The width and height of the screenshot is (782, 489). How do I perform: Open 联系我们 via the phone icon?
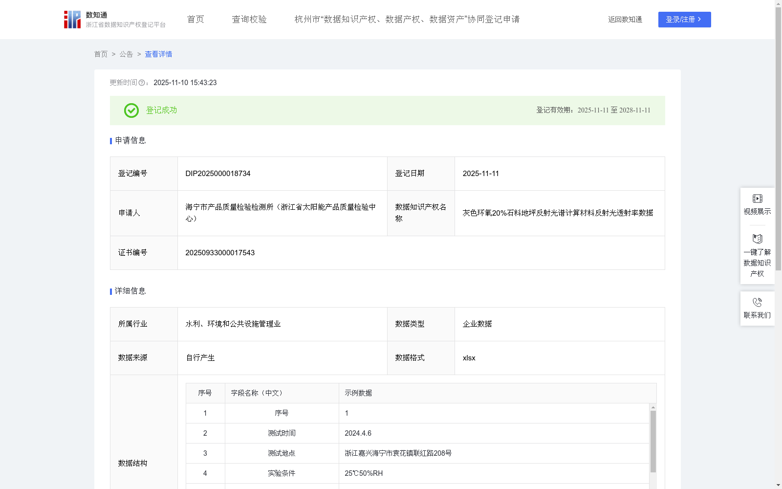click(757, 302)
